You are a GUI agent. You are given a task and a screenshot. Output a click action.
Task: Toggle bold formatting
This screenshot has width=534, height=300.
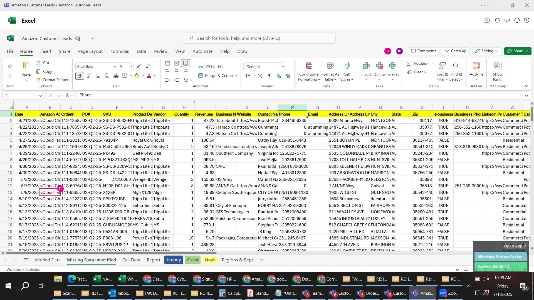80,76
